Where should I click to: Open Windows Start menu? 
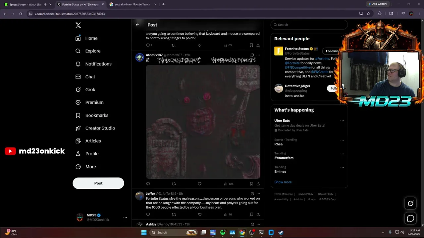(144, 232)
